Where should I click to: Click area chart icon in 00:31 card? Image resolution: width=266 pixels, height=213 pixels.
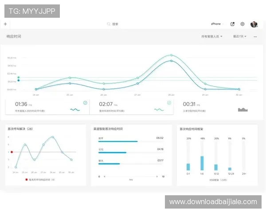243,109
